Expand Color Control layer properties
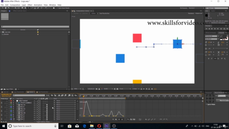The width and height of the screenshot is (229, 129). tap(9, 101)
